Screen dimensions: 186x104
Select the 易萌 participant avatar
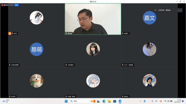[36, 49]
